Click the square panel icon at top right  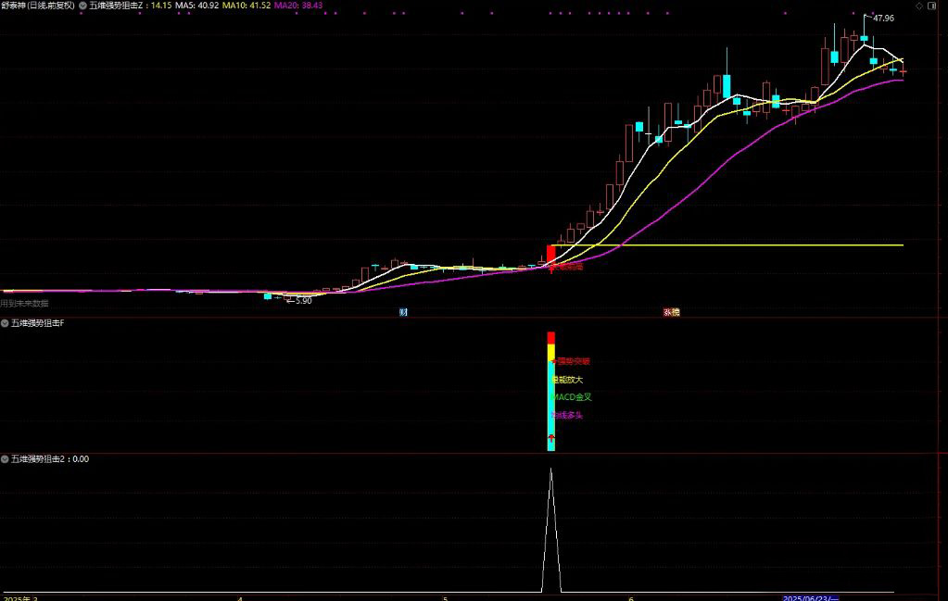click(x=932, y=6)
